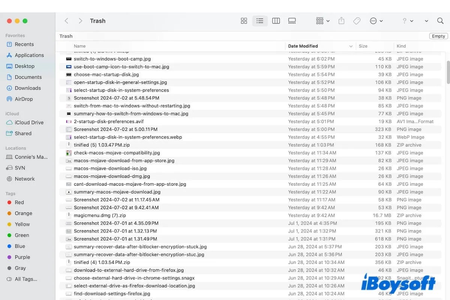Sort files by the Size column
Image resolution: width=450 pixels, height=300 pixels.
(x=363, y=46)
